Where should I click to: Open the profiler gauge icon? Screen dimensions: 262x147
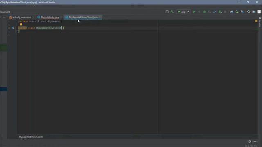(215, 12)
